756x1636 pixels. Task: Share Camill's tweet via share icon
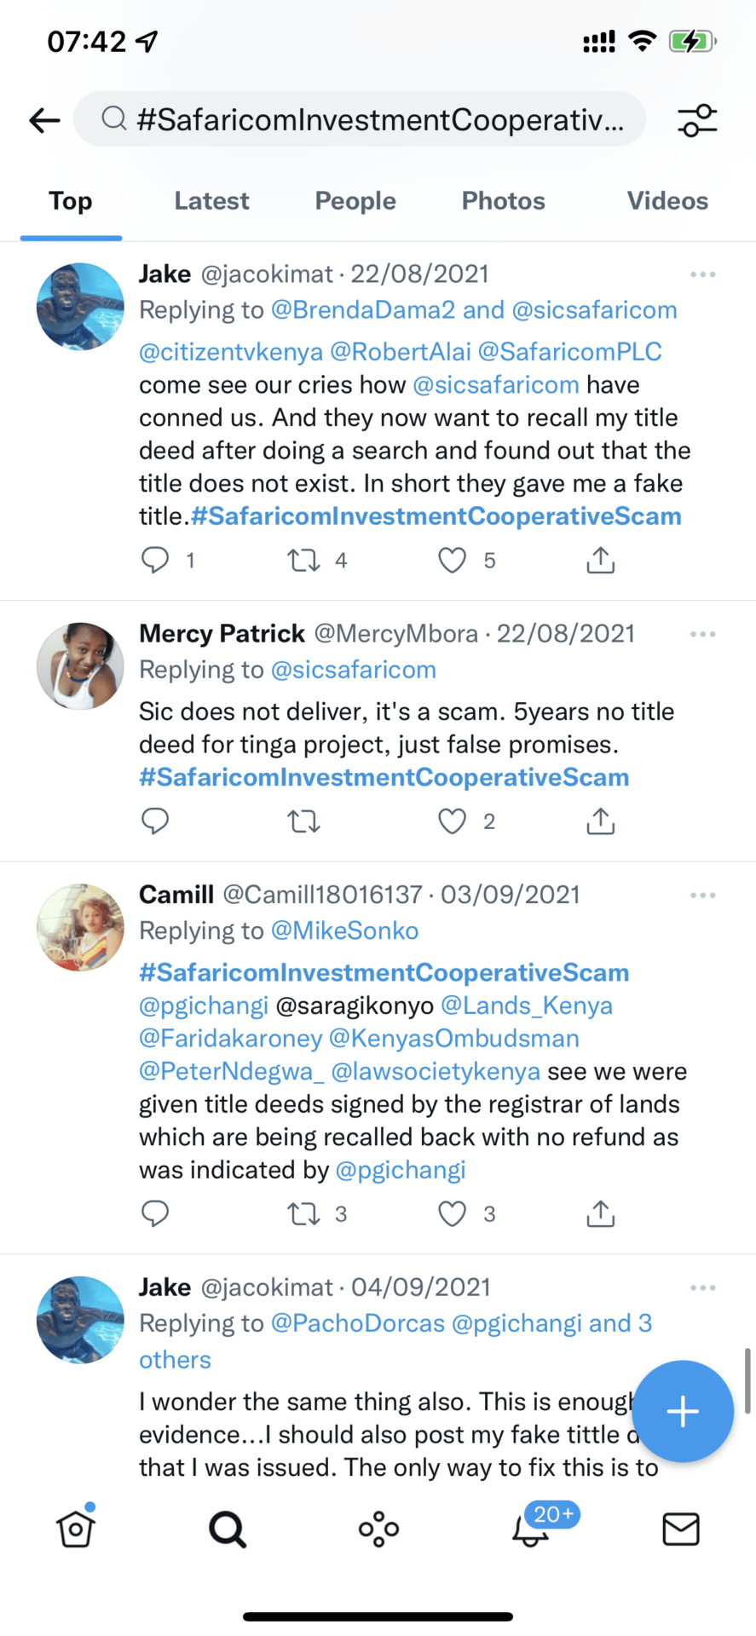click(601, 1213)
